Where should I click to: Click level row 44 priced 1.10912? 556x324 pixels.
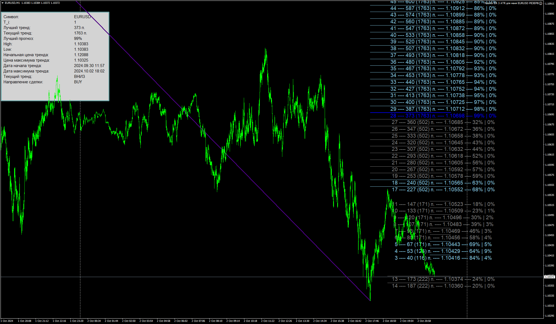click(443, 8)
